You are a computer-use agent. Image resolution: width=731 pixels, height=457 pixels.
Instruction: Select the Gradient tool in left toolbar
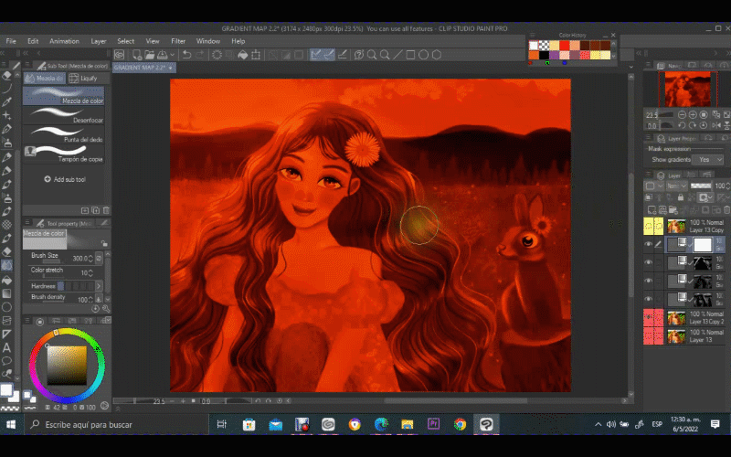tap(6, 293)
